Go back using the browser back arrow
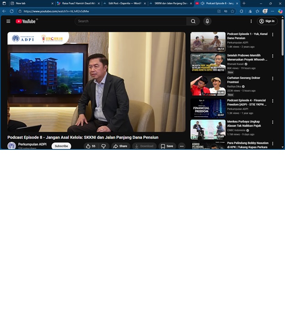Viewport: 285px width, 317px height. [5, 11]
